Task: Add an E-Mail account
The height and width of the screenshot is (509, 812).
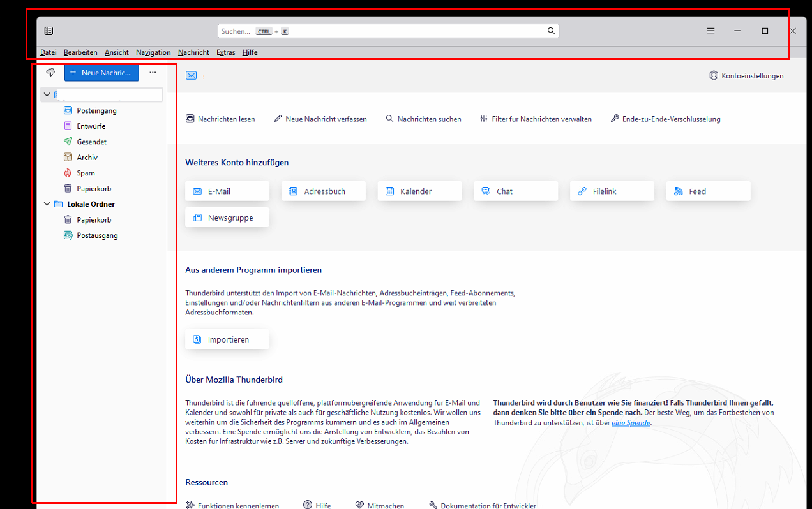Action: coord(227,191)
